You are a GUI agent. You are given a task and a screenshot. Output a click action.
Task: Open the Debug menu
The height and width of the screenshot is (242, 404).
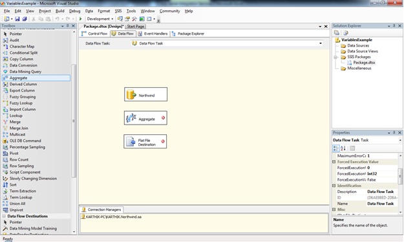[x=75, y=11]
